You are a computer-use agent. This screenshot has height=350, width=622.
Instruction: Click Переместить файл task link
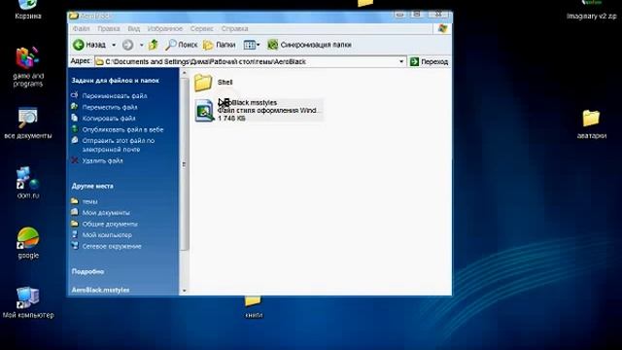click(110, 107)
